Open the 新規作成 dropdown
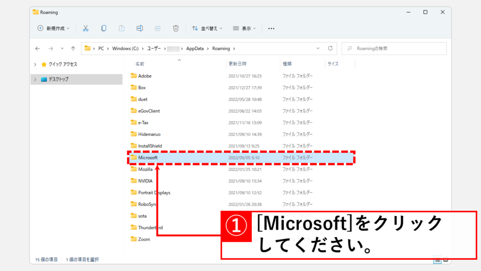The width and height of the screenshot is (481, 271). [x=54, y=28]
